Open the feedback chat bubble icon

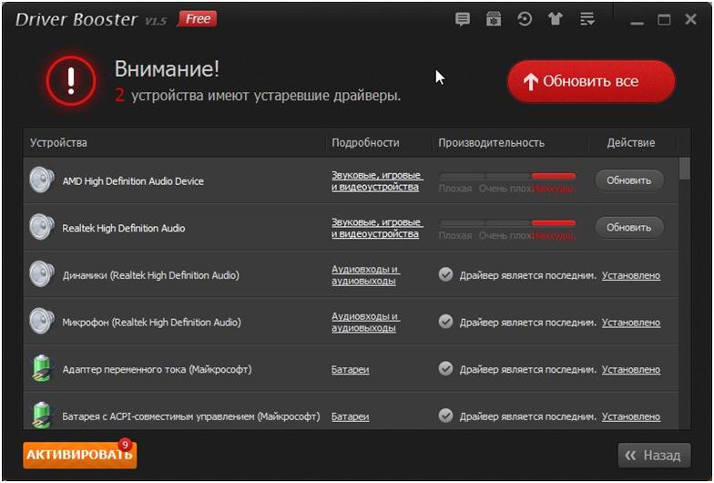463,19
